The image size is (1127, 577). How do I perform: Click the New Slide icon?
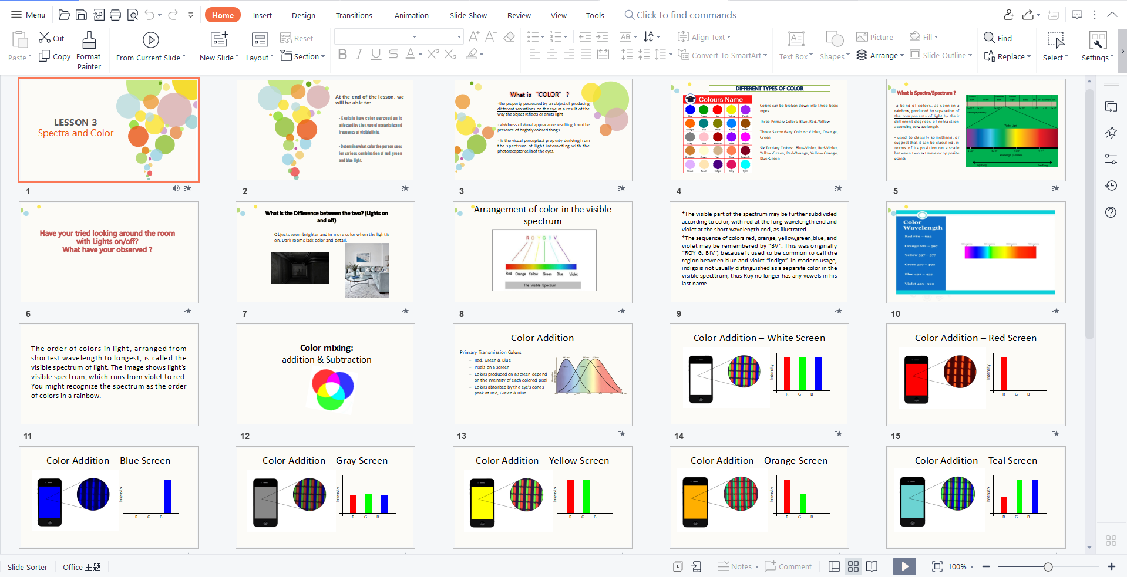tap(219, 40)
